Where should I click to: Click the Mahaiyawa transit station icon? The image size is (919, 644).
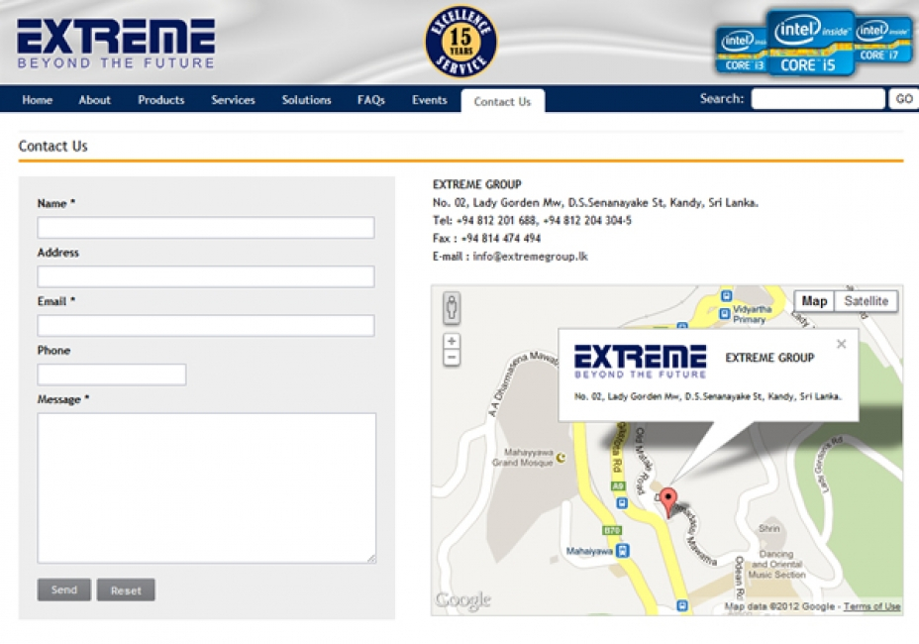[x=623, y=551]
